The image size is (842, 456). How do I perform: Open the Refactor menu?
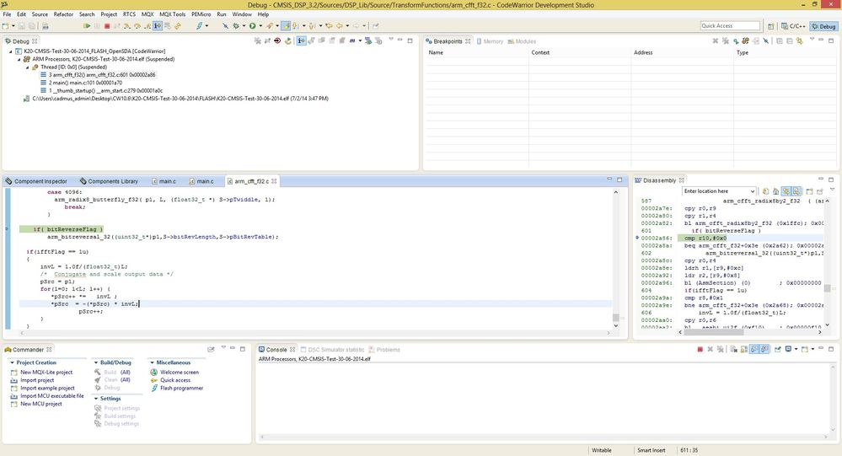point(63,14)
